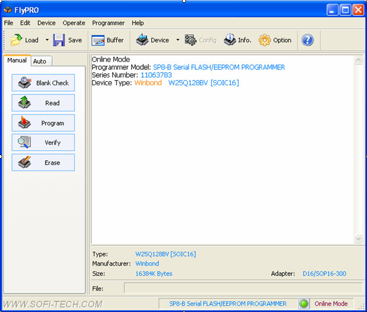Click W25Q128BV [SOIC16] in the log
Image resolution: width=367 pixels, height=312 pixels.
click(203, 83)
